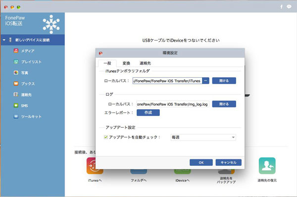The height and width of the screenshot is (197, 297).
Task: Select the Playlist (プレイリスト) sidebar icon
Action: pos(16,62)
